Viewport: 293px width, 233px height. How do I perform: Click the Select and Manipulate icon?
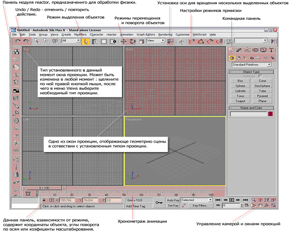tap(181, 41)
